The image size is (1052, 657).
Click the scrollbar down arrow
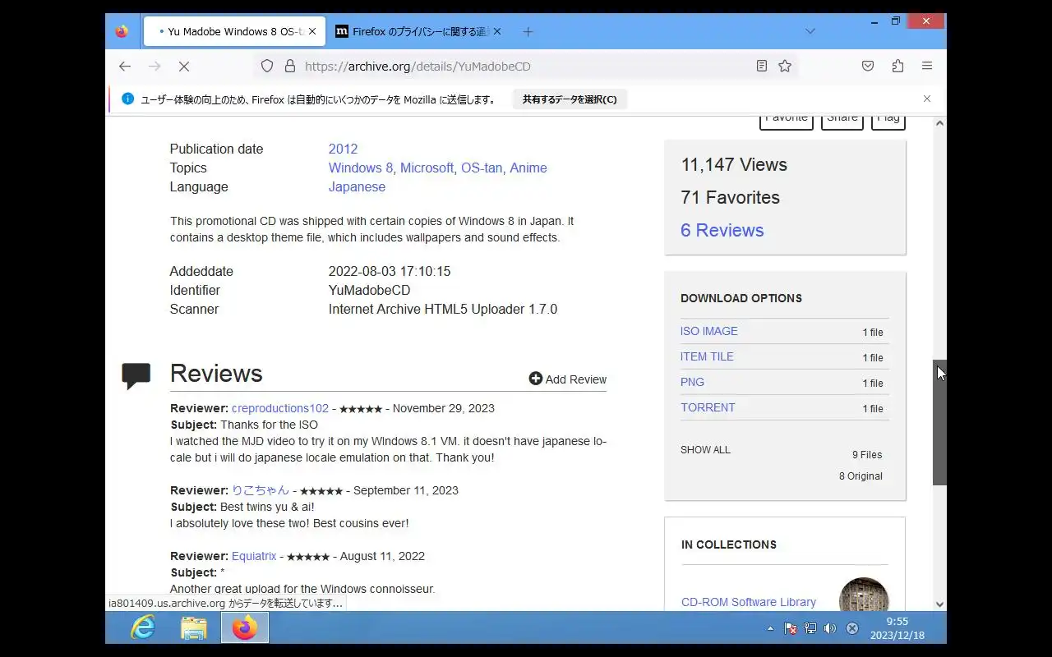939,604
